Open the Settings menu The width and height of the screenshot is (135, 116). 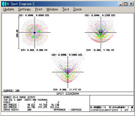[24, 9]
